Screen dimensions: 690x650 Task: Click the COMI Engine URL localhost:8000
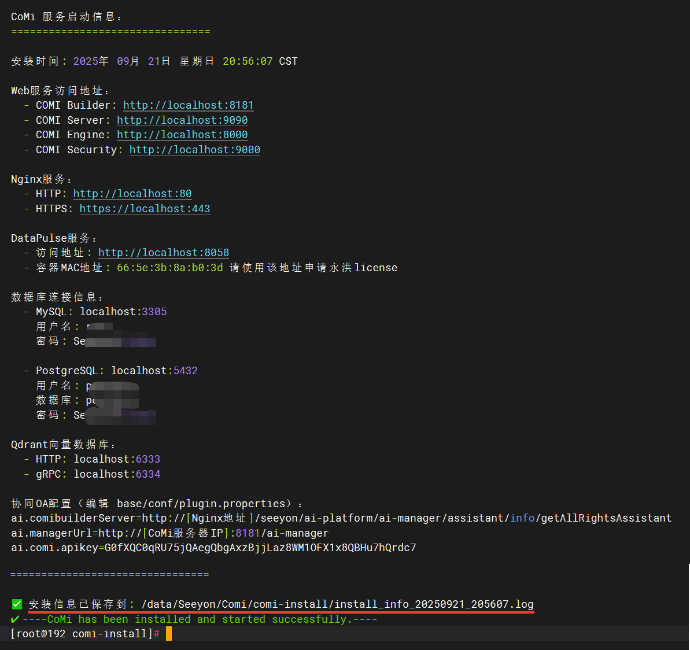coord(182,135)
